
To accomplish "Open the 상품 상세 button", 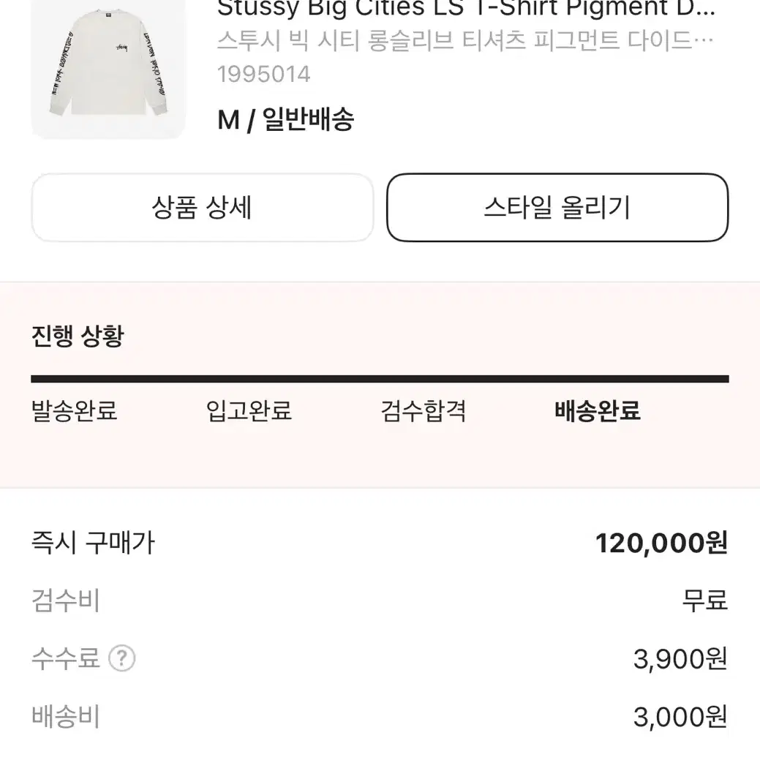I will click(203, 208).
